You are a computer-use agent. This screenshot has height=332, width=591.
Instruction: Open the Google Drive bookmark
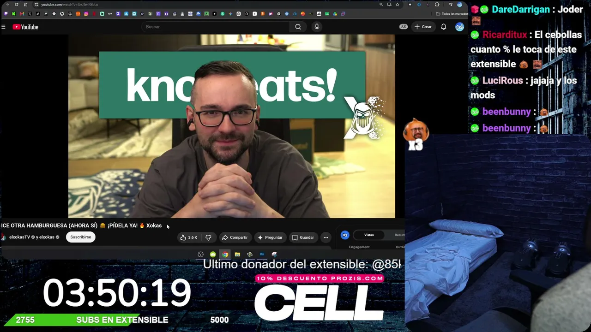tap(335, 14)
